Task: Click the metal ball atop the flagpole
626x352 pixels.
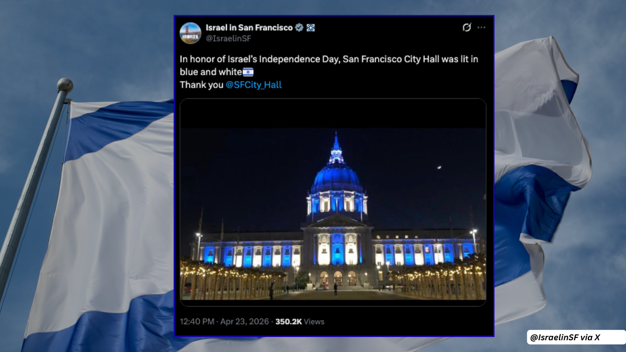Action: (x=65, y=85)
